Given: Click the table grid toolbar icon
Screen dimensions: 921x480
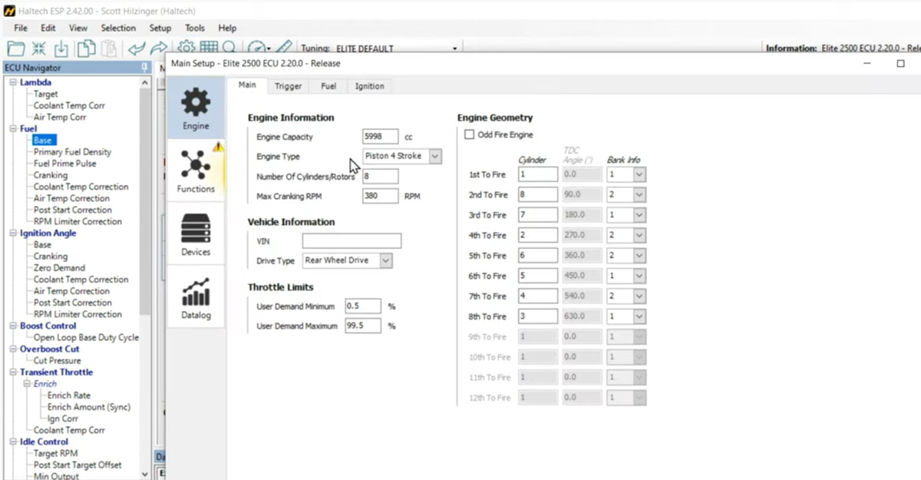Looking at the screenshot, I should (209, 48).
